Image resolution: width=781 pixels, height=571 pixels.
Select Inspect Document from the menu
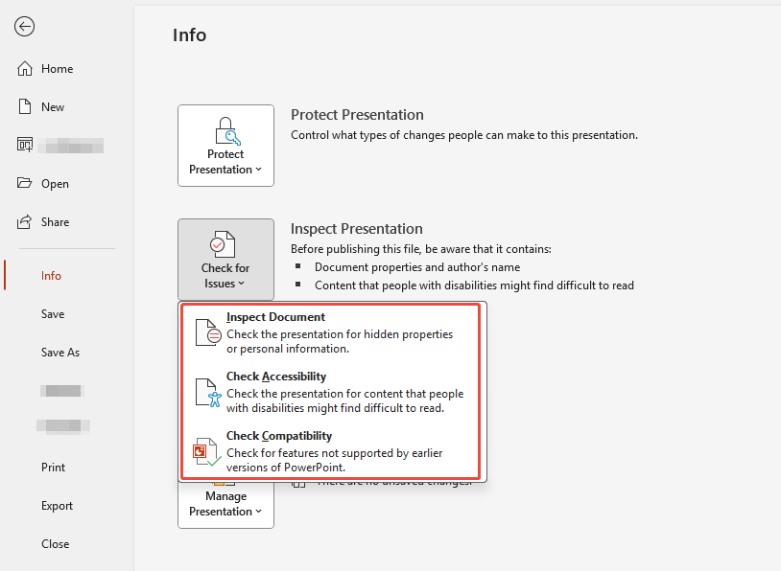point(275,316)
